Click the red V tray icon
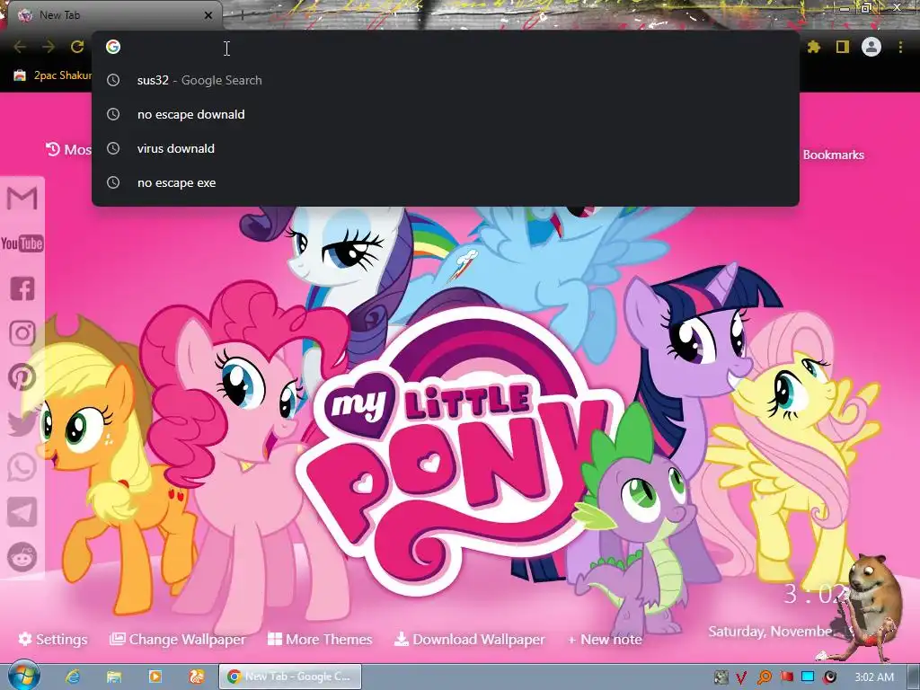Screen dimensions: 920x690 coord(741,677)
